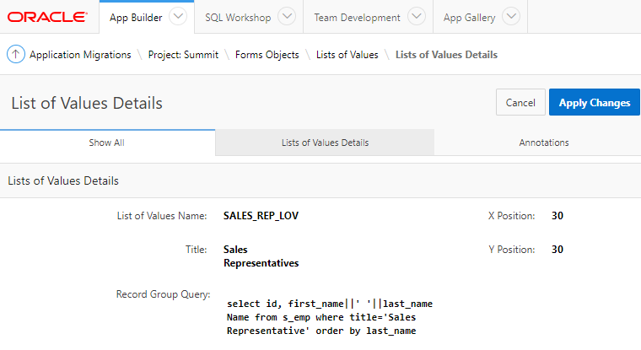The width and height of the screenshot is (641, 350).
Task: Open the Forms Objects breadcrumb link
Action: click(267, 55)
